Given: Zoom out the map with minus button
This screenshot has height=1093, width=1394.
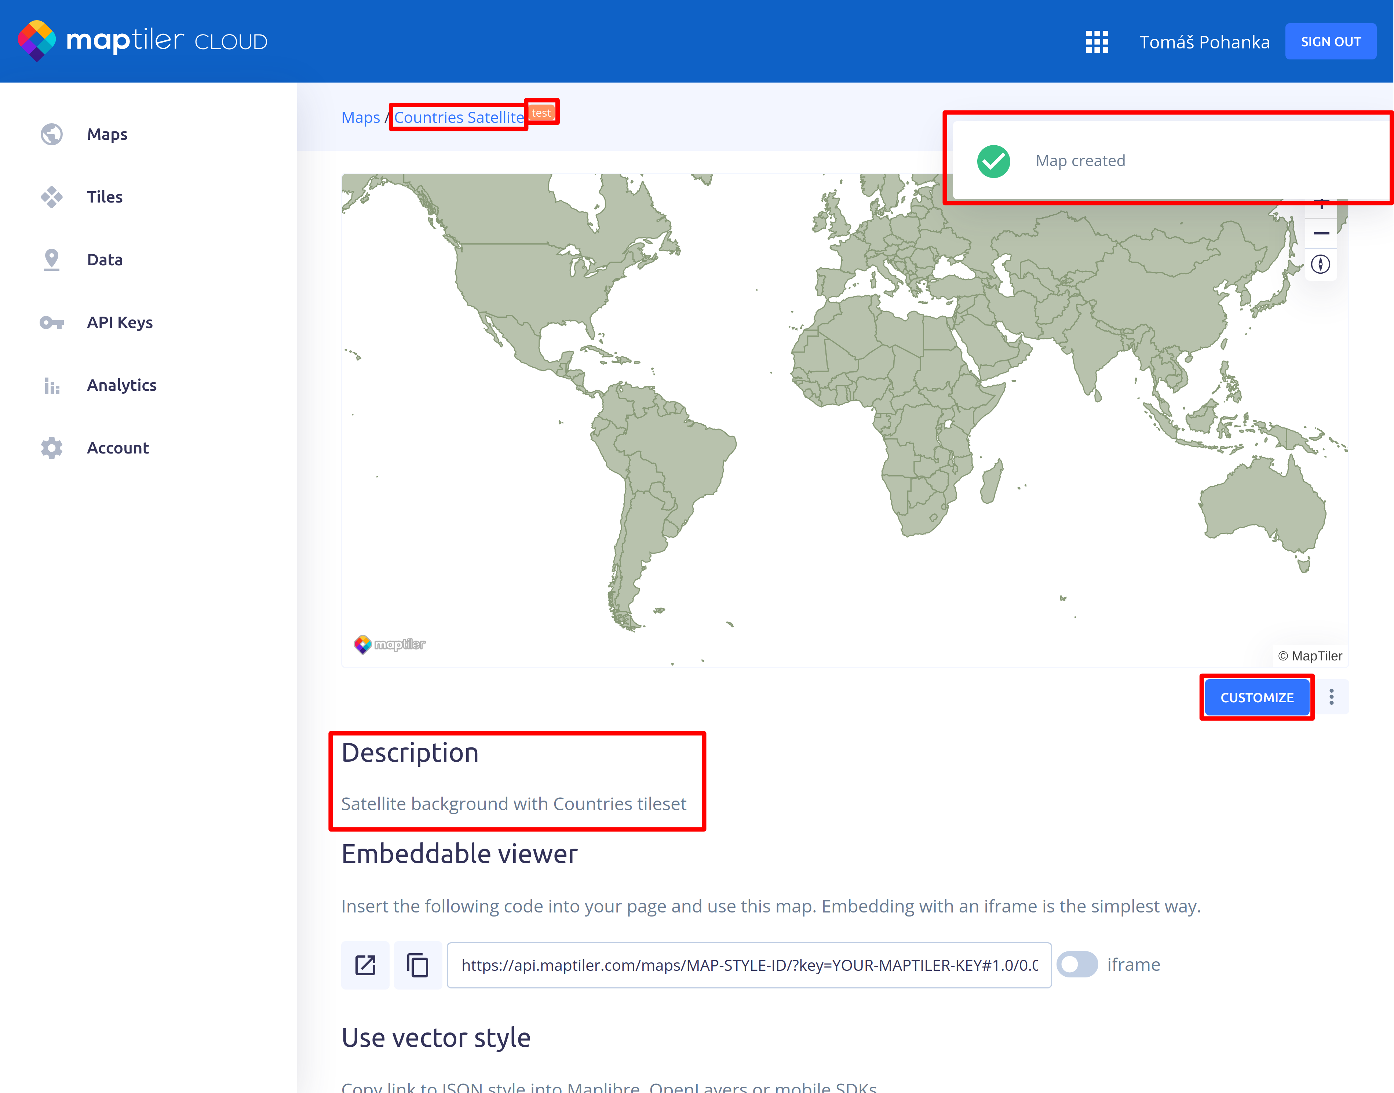Looking at the screenshot, I should 1321,234.
